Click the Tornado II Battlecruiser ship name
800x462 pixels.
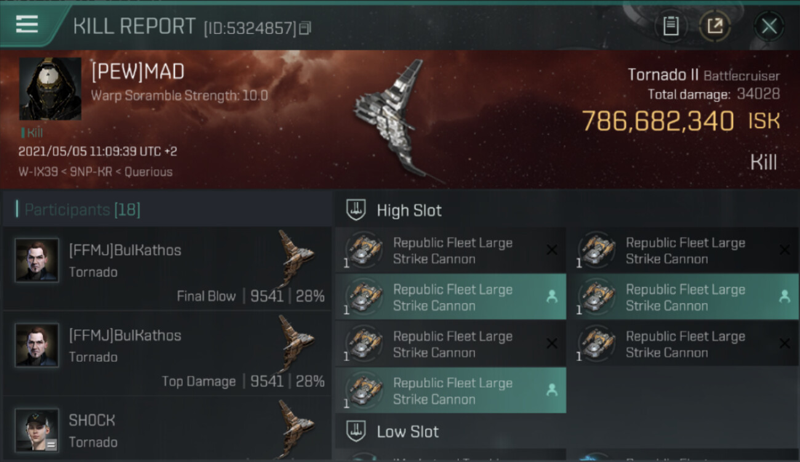click(x=703, y=75)
